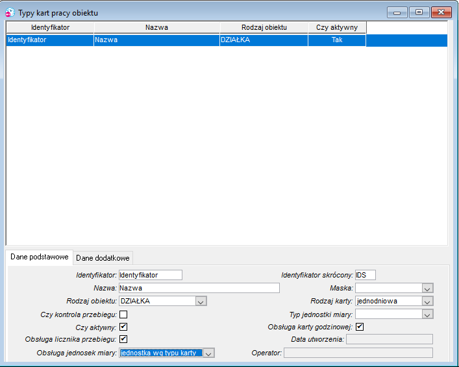459x367 pixels.
Task: Sort by the Rodzaj obiektu column header
Action: coord(264,27)
